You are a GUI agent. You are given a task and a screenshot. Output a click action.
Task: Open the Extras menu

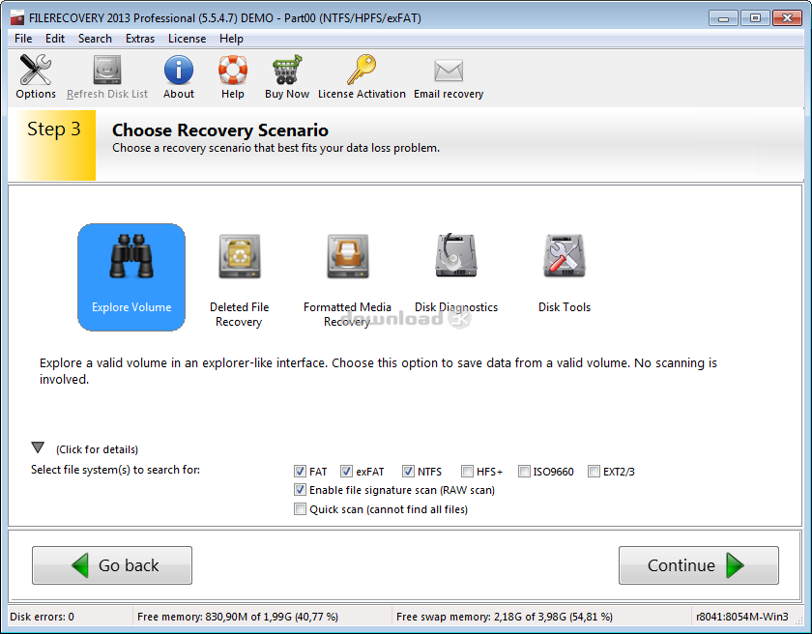pyautogui.click(x=140, y=39)
